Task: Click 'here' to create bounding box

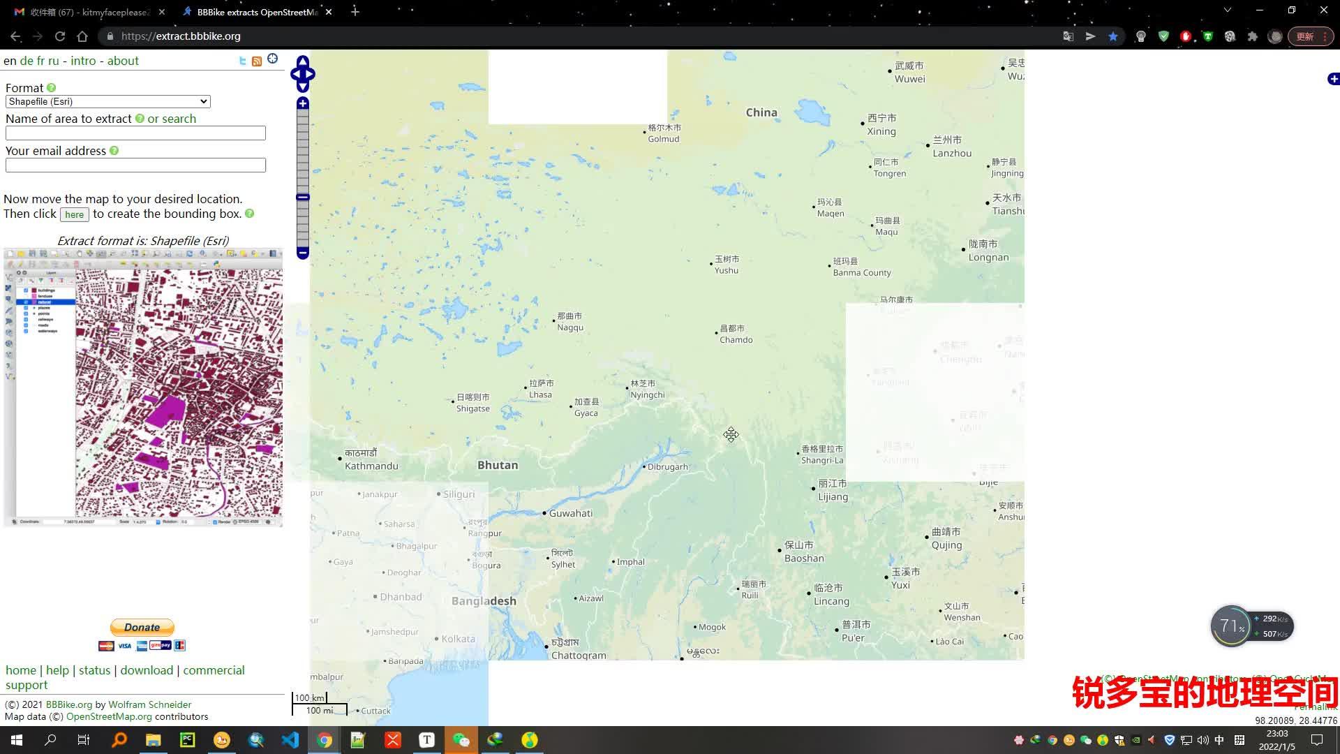Action: click(74, 214)
